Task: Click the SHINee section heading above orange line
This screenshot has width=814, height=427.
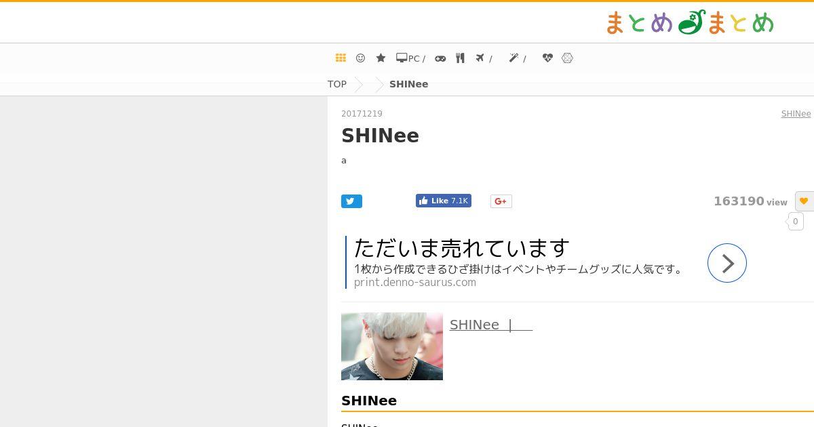Action: tap(369, 401)
